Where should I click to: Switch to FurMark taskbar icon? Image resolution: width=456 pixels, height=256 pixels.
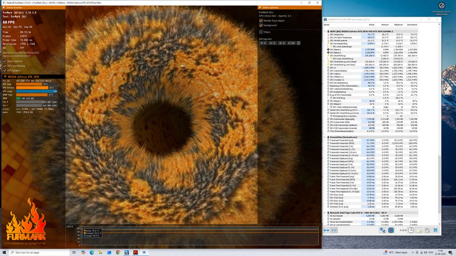(135, 253)
